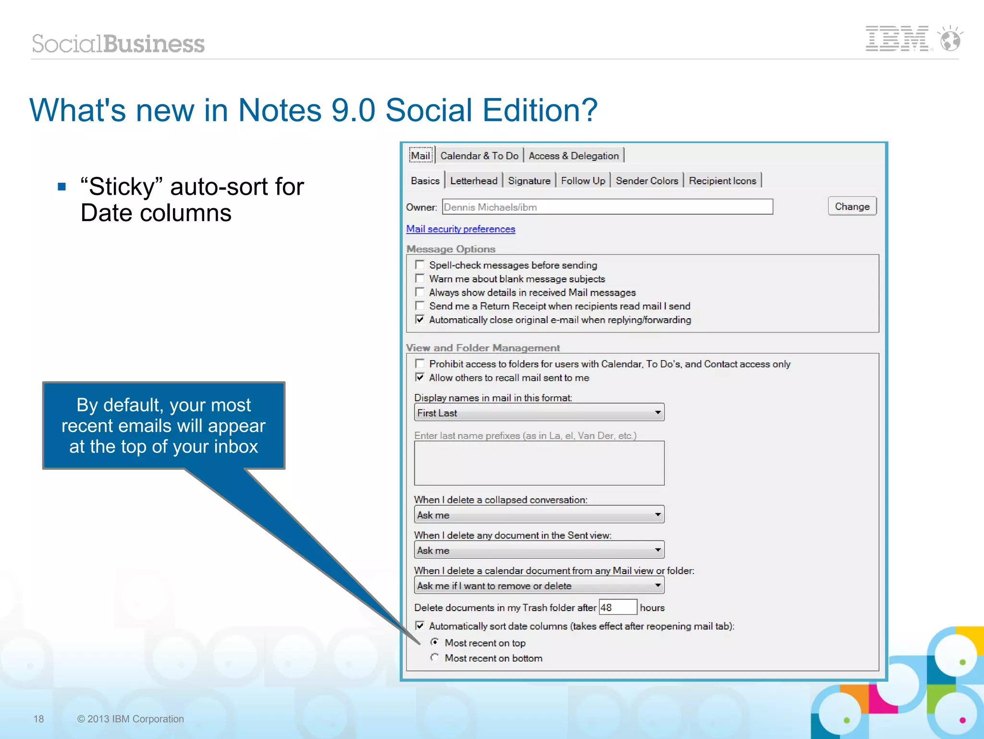Click the "View and Folder Management" heading
This screenshot has width=984, height=739.
click(x=483, y=348)
